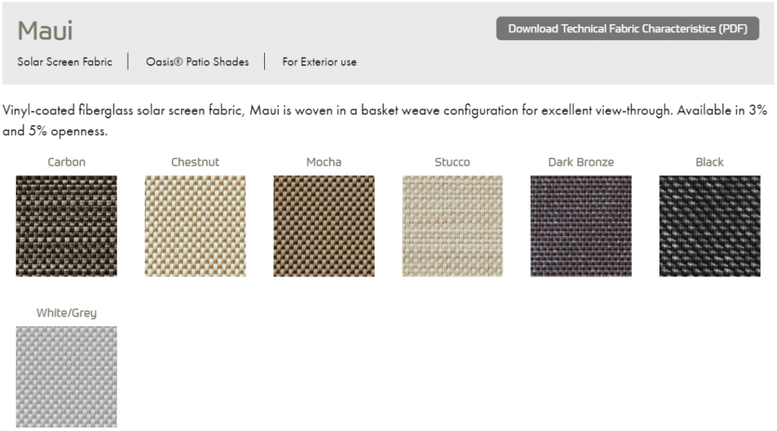Select the White/Grey fabric swatch
The height and width of the screenshot is (431, 777).
67,376
